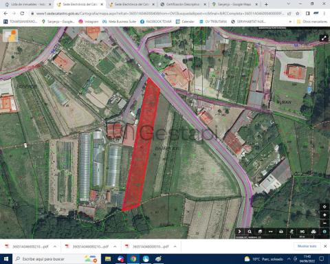The width and height of the screenshot is (330, 264).
Task: Activate the measure distance tool
Action: pyautogui.click(x=270, y=232)
